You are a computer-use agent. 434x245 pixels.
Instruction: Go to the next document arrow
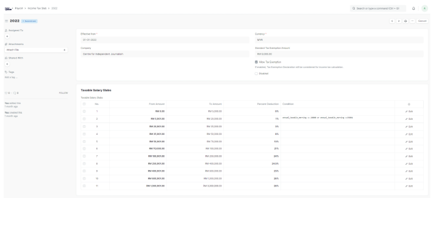click(x=399, y=21)
